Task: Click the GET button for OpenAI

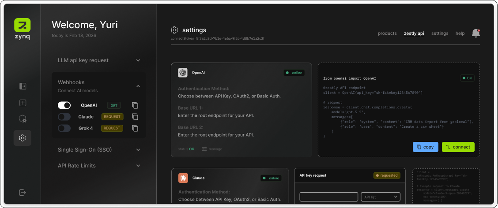Action: (x=114, y=105)
